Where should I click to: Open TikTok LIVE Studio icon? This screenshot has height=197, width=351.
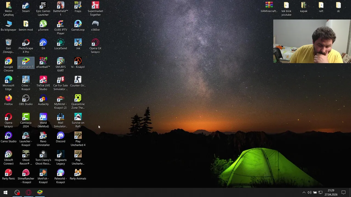click(x=43, y=83)
